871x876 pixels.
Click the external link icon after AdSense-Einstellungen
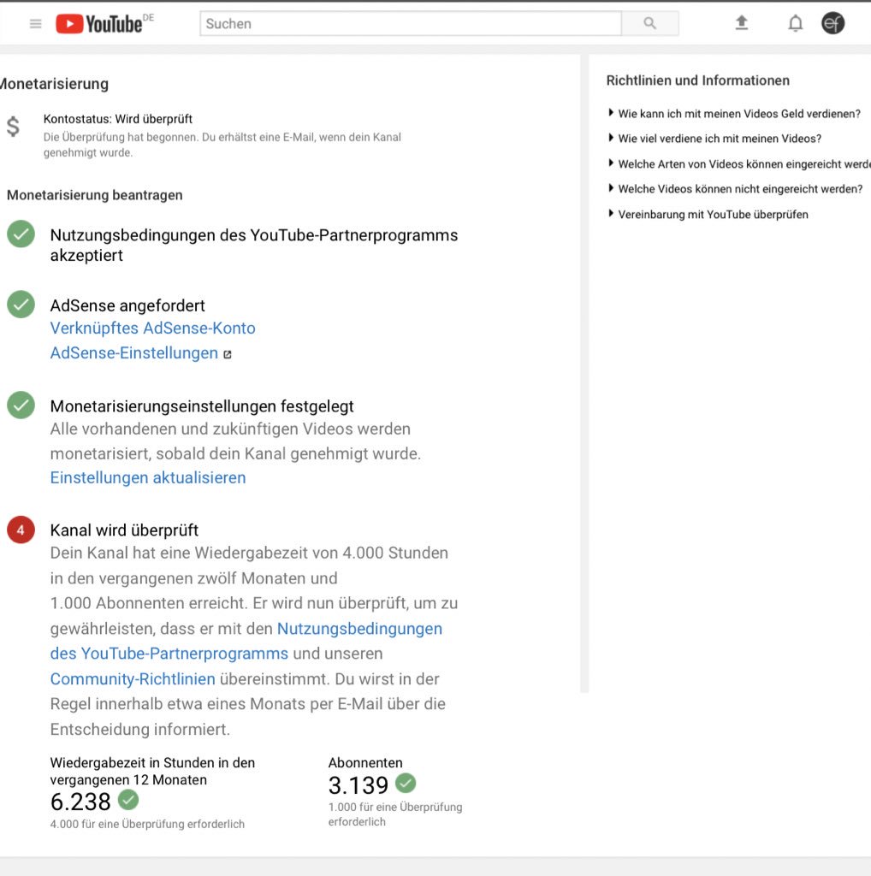(x=228, y=354)
